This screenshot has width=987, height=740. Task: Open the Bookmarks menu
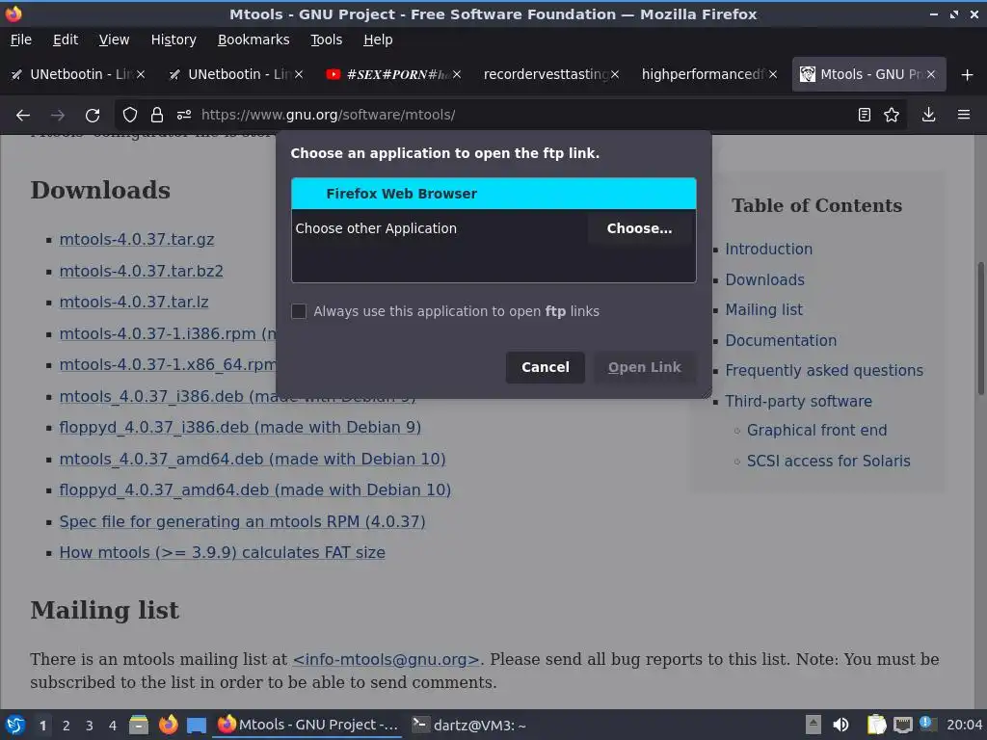tap(253, 40)
